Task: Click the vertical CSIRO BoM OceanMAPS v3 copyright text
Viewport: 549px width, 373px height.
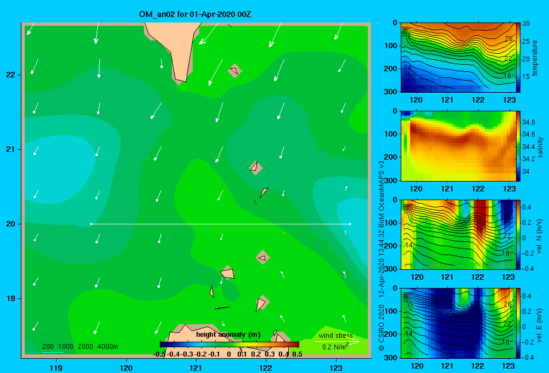Action: (x=382, y=256)
